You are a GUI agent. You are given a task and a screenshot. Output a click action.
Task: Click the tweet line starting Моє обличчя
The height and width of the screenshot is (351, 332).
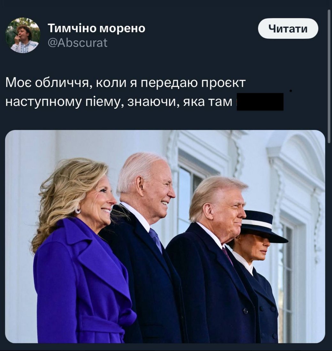point(125,83)
